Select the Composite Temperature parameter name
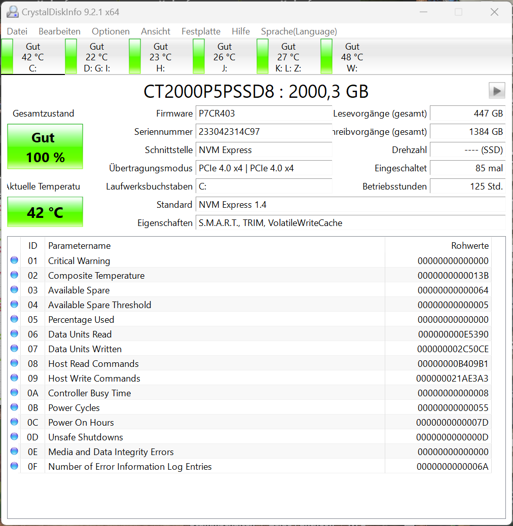Image resolution: width=513 pixels, height=526 pixels. tap(96, 275)
